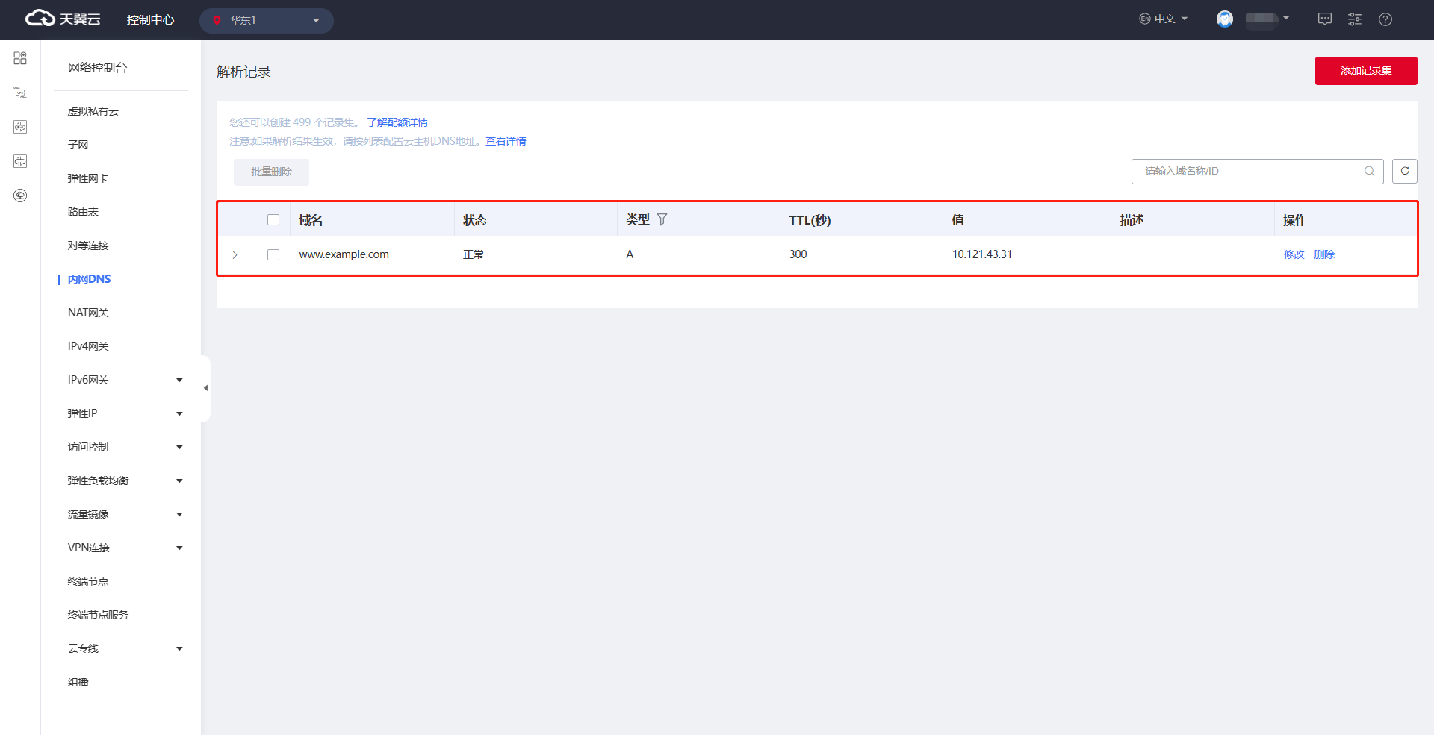Open the type column filter icon

click(662, 219)
